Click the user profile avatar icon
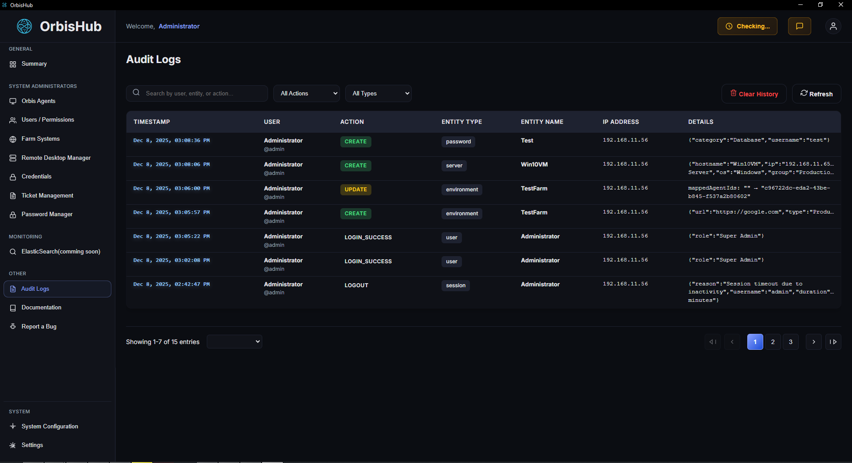 tap(833, 26)
